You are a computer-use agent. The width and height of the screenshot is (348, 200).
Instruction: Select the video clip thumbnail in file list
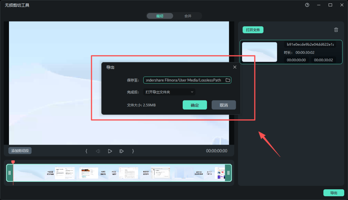click(x=260, y=52)
